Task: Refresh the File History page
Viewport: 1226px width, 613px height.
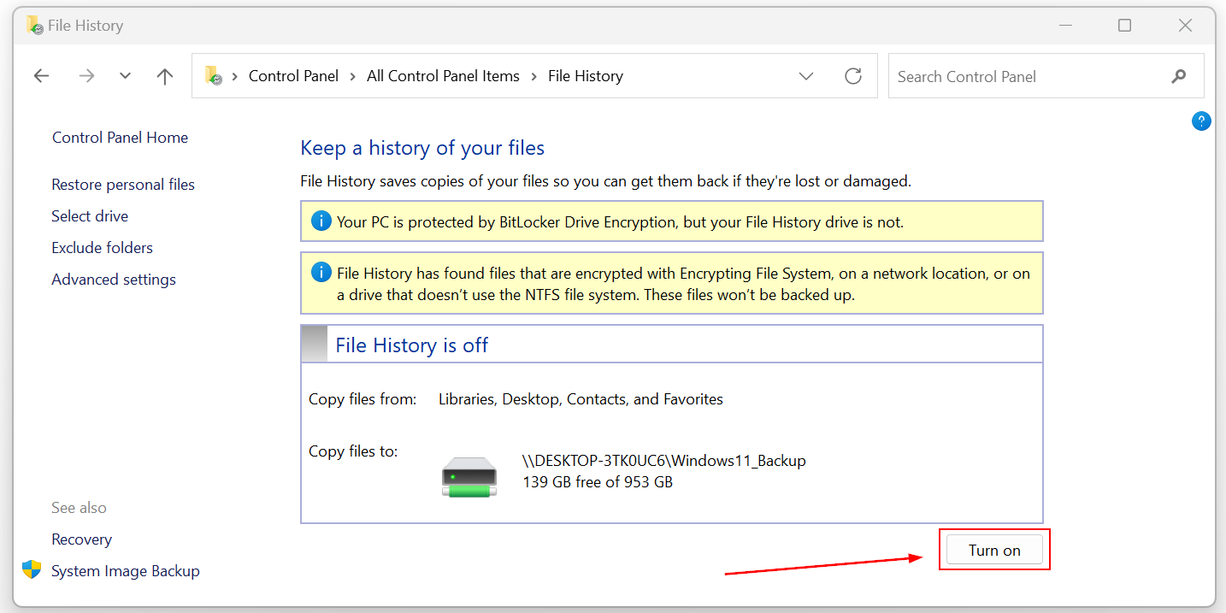Action: click(x=852, y=76)
